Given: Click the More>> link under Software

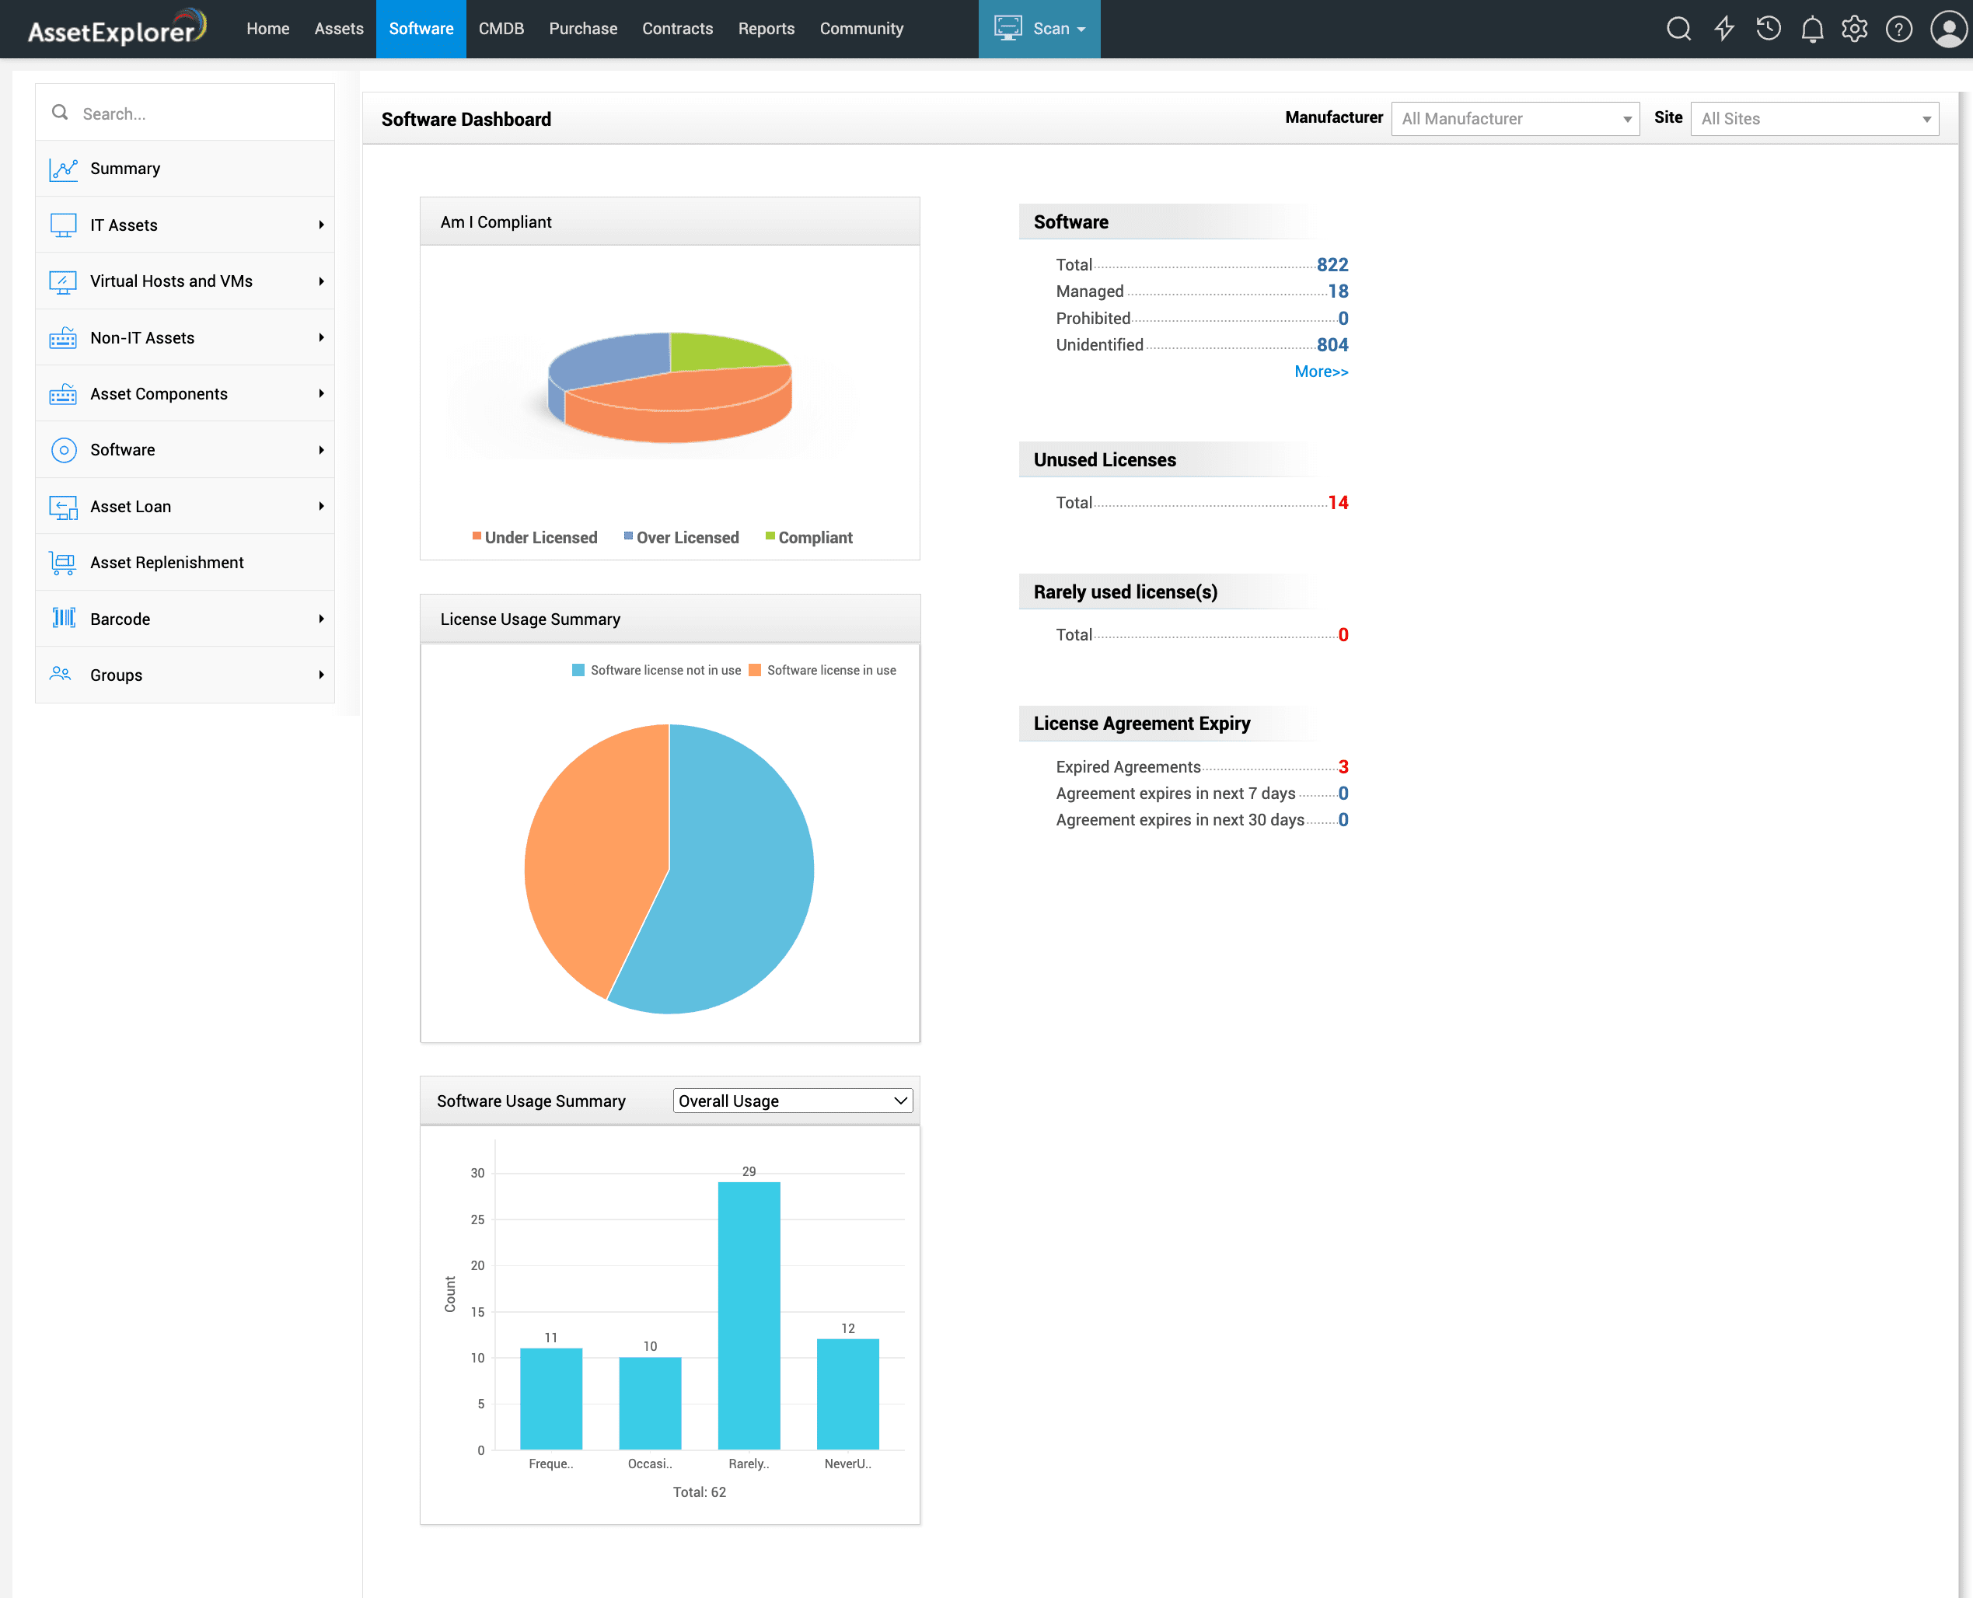Looking at the screenshot, I should pyautogui.click(x=1320, y=372).
